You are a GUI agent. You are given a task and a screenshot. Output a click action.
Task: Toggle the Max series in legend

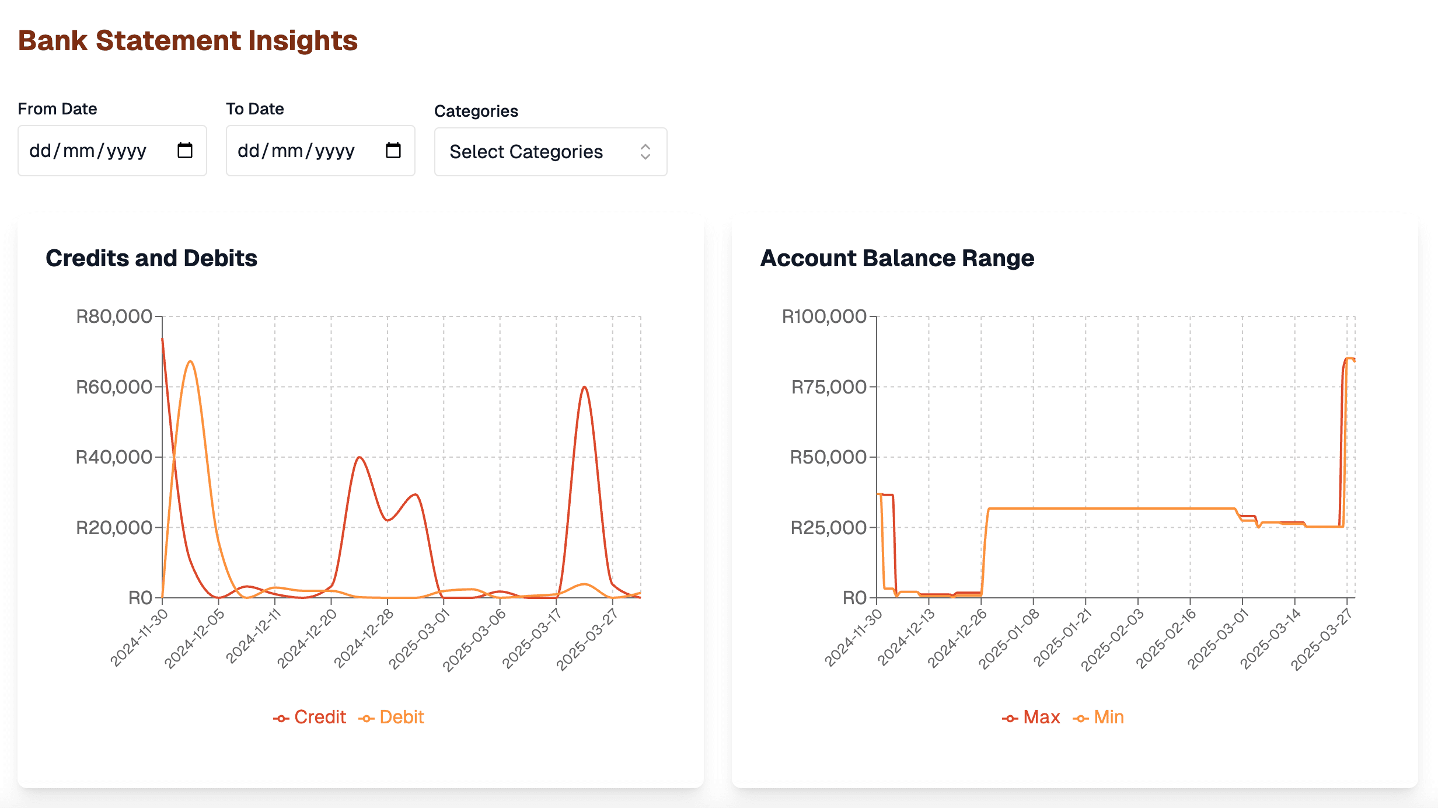point(1031,717)
